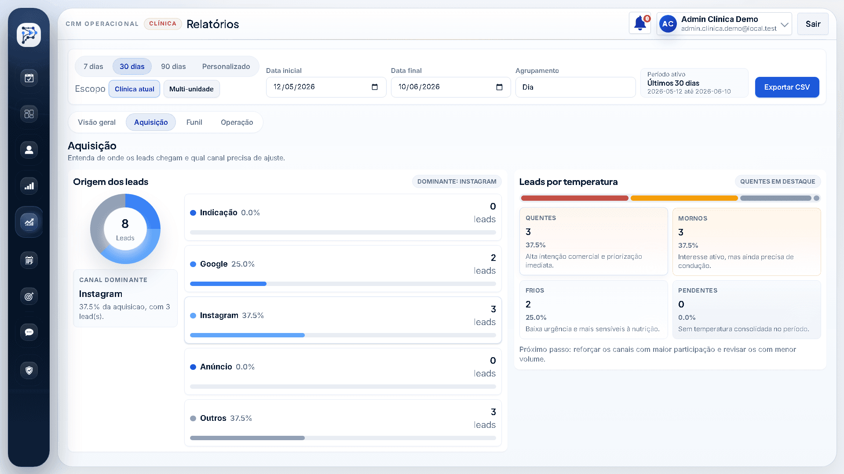This screenshot has height=474, width=844.
Task: Open the reports trend-chart sidebar icon
Action: [29, 222]
